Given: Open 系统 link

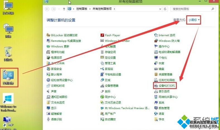Looking at the screenshot, I should tap(161, 102).
